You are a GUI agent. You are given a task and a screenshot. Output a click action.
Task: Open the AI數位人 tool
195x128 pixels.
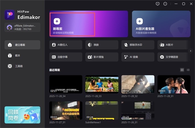click(x=66, y=45)
